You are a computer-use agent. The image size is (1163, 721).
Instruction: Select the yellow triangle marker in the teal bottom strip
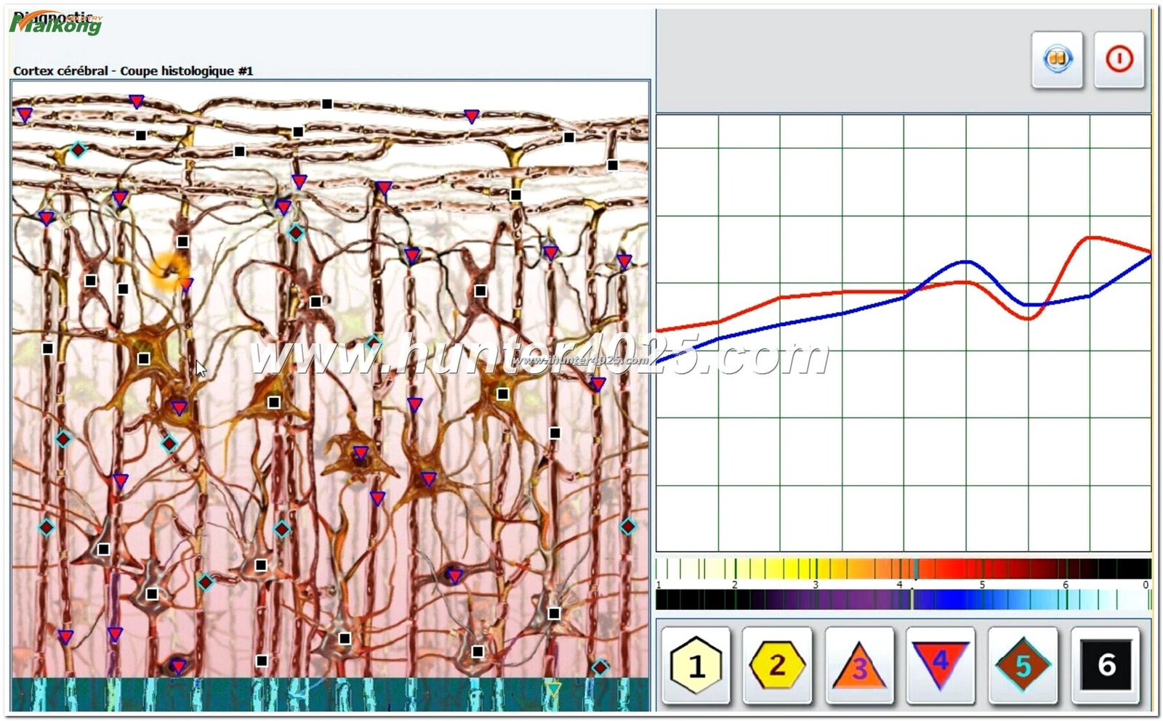pyautogui.click(x=553, y=688)
